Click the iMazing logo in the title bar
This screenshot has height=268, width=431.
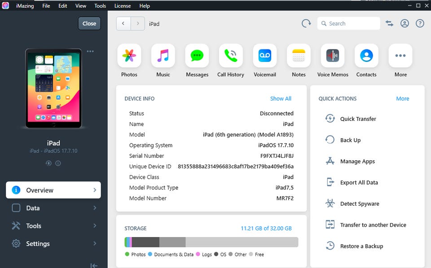5,5
